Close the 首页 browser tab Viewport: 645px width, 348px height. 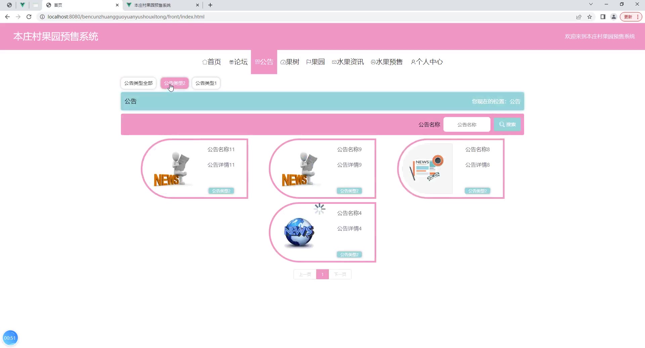pyautogui.click(x=117, y=5)
